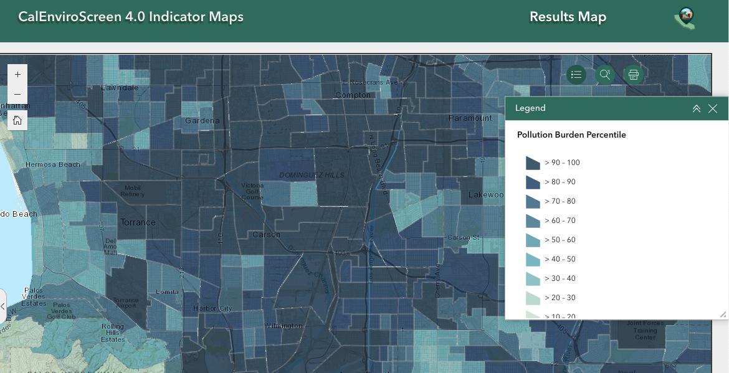Expand the hidden left side panel

[x=2, y=306]
